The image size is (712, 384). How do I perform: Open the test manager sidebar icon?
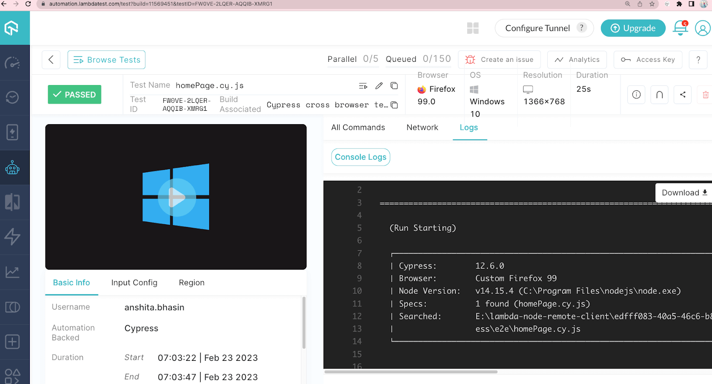pyautogui.click(x=12, y=307)
